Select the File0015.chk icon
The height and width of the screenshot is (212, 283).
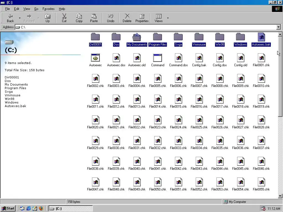tap(179, 99)
